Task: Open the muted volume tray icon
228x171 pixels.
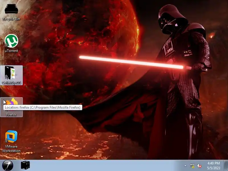Action: 199,166
